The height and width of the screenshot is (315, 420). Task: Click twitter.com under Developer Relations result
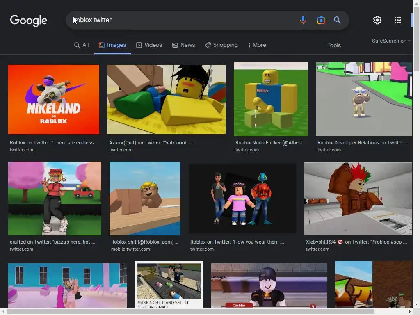pos(329,150)
